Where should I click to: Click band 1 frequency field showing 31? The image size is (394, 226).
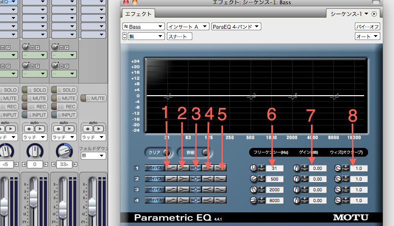click(x=275, y=168)
